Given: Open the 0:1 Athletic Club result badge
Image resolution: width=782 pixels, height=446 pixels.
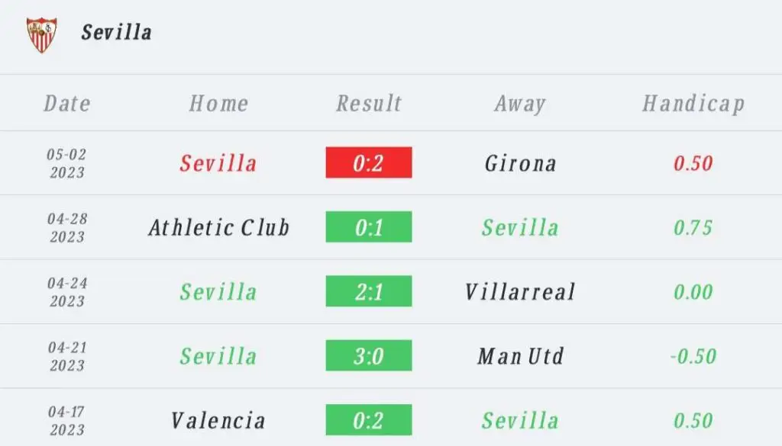Looking at the screenshot, I should pyautogui.click(x=369, y=226).
